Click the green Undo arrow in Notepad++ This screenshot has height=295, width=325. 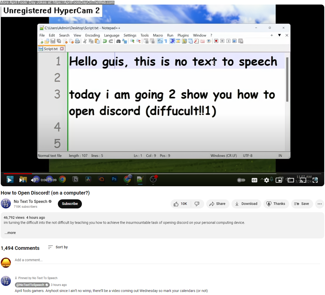105,41
